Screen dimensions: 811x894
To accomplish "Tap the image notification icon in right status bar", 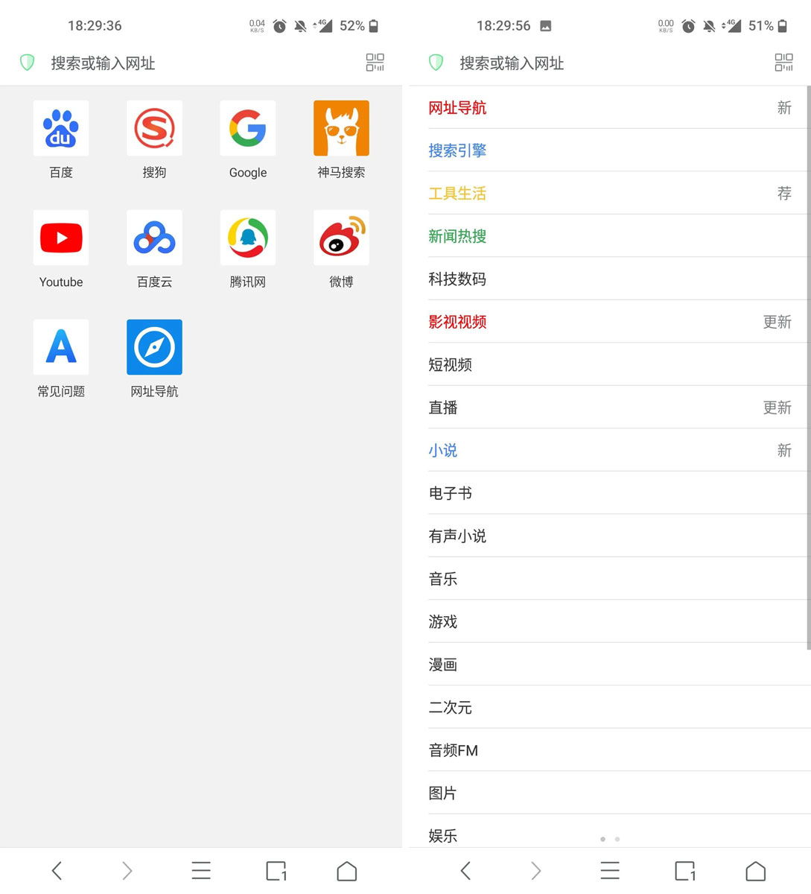I will 546,26.
